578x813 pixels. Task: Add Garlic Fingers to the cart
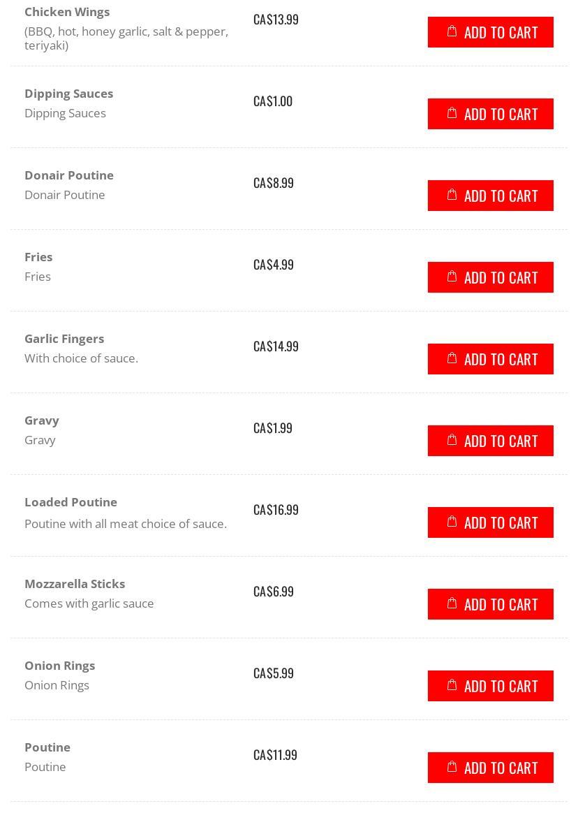491,359
